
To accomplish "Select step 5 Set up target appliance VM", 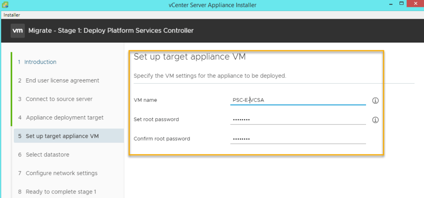I will (x=62, y=136).
